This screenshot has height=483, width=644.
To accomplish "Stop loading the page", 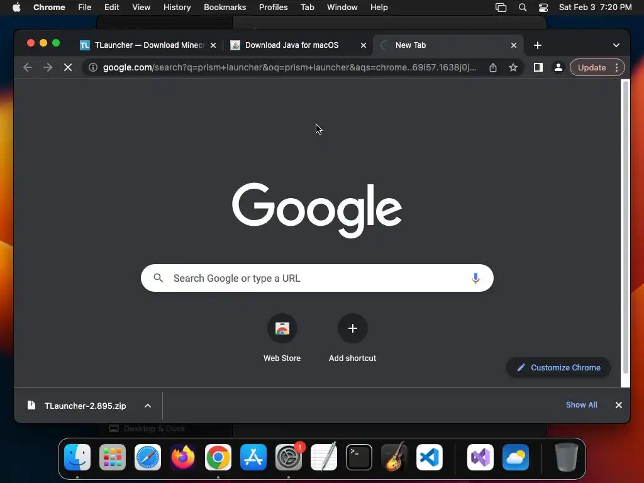I will click(68, 67).
